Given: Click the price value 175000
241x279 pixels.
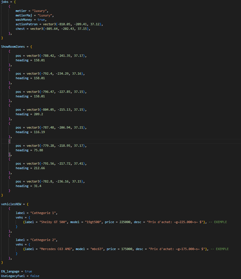Looking at the screenshot, I should pyautogui.click(x=127, y=249).
